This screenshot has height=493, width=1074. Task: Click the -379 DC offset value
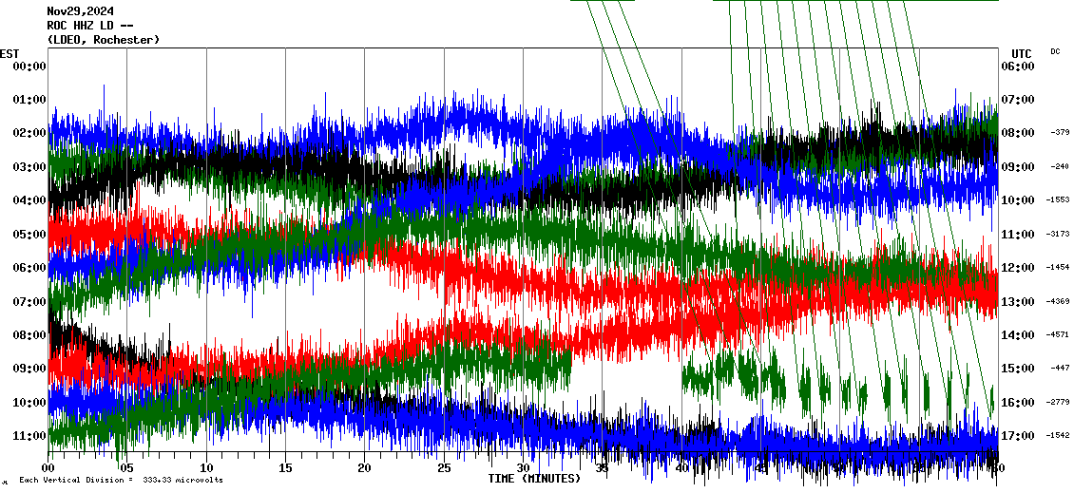pyautogui.click(x=1060, y=133)
